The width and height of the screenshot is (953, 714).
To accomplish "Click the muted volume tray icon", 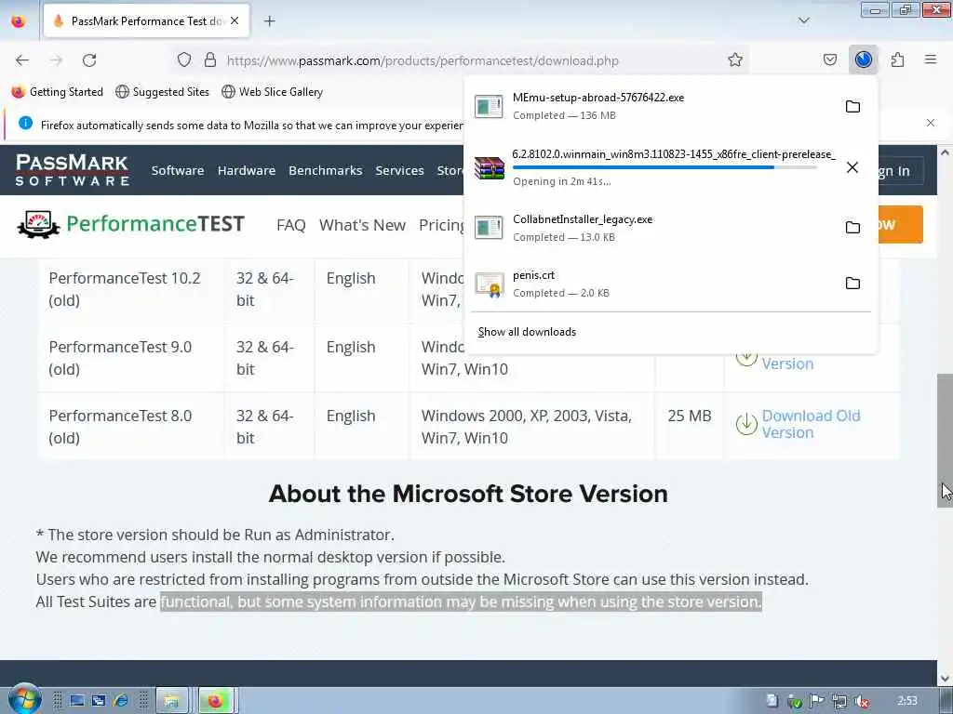I will (861, 701).
